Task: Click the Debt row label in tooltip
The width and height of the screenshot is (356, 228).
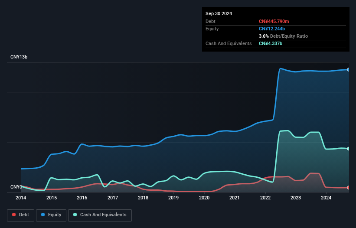Action: coord(210,21)
